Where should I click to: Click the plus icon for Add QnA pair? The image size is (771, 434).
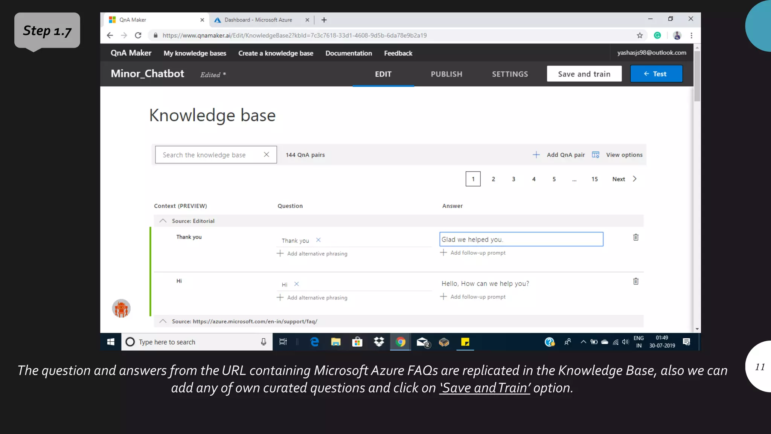pyautogui.click(x=536, y=155)
